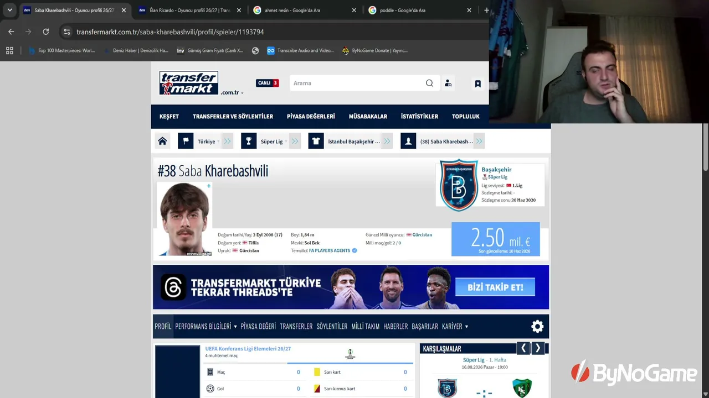Click the Threads logo in the banner

pos(173,287)
